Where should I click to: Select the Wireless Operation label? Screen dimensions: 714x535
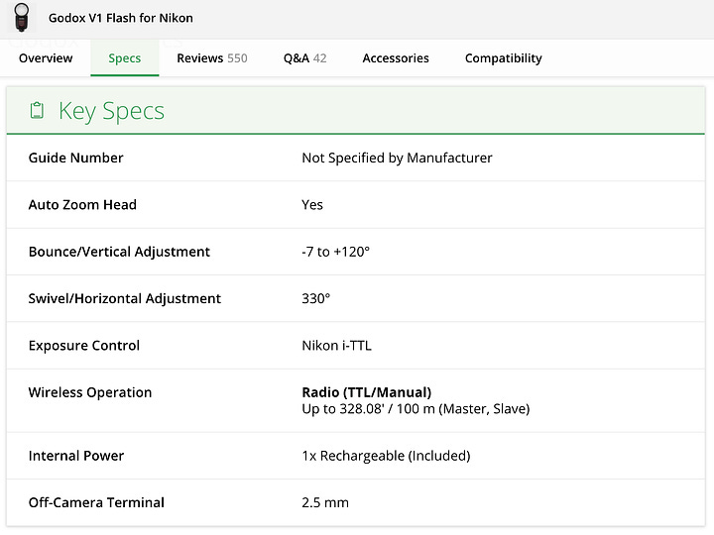point(90,392)
